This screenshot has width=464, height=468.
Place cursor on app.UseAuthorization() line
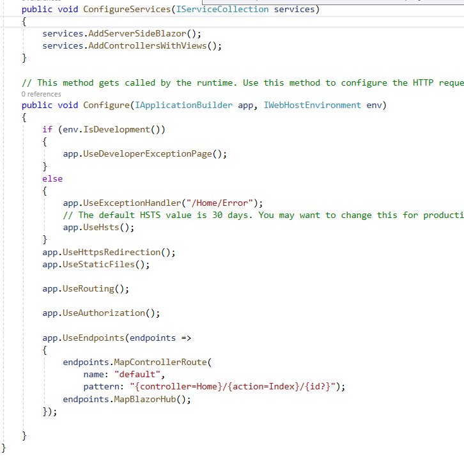pyautogui.click(x=101, y=313)
